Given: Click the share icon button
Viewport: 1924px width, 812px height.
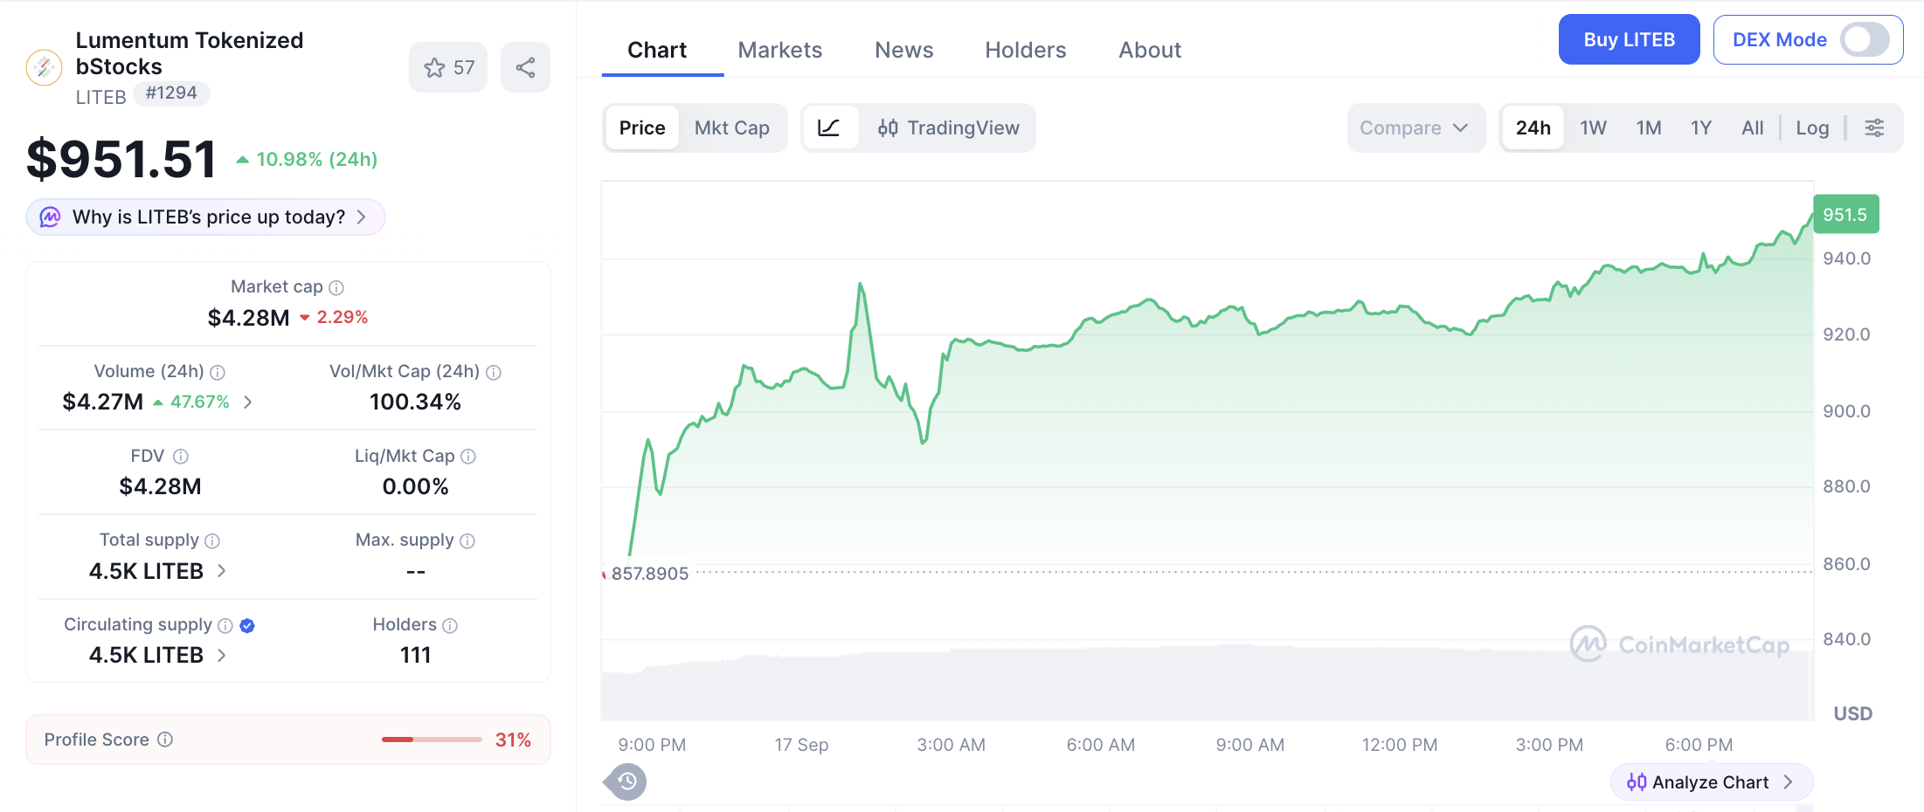Looking at the screenshot, I should (x=525, y=67).
